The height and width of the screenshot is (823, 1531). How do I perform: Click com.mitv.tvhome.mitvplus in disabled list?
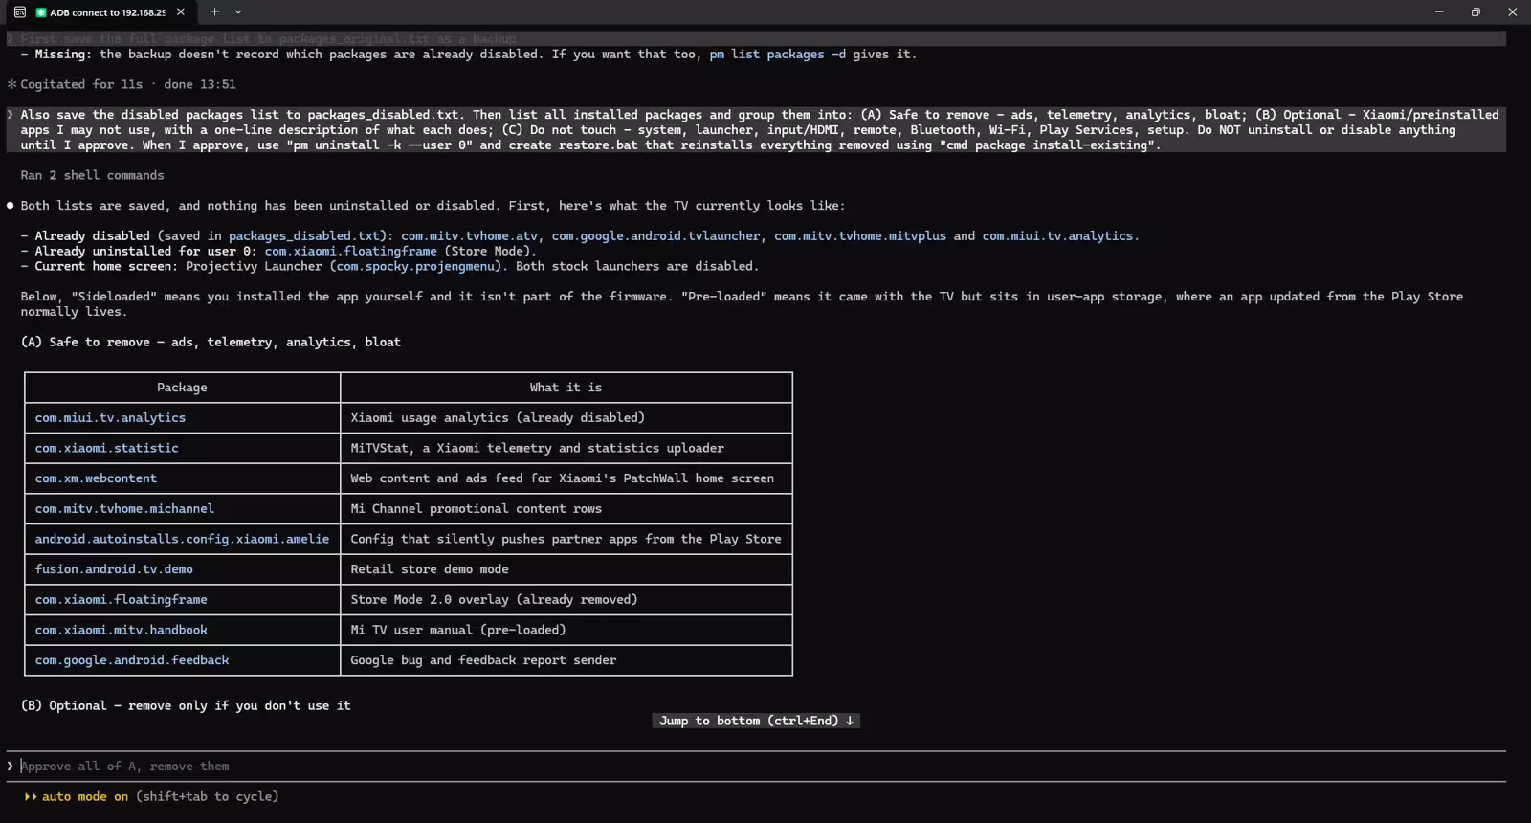pos(860,236)
